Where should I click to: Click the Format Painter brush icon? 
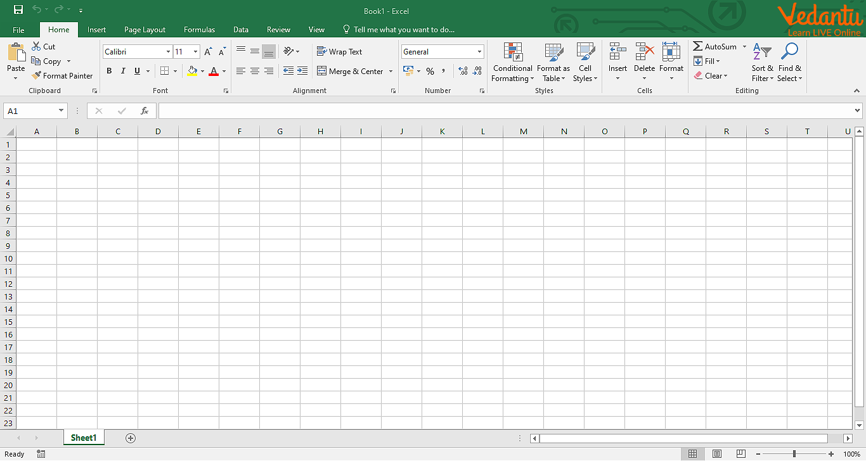coord(37,75)
